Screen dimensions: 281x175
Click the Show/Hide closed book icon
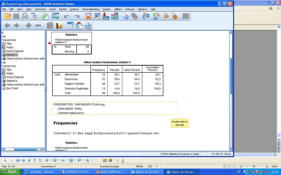tap(59, 25)
